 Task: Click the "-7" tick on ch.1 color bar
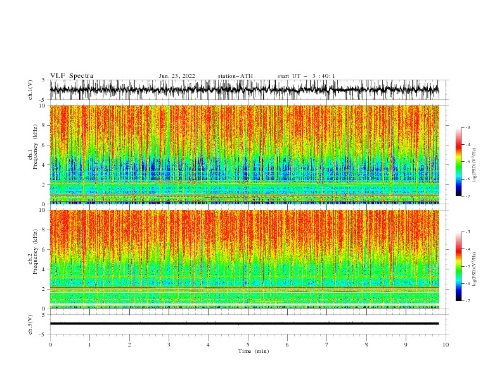(467, 197)
